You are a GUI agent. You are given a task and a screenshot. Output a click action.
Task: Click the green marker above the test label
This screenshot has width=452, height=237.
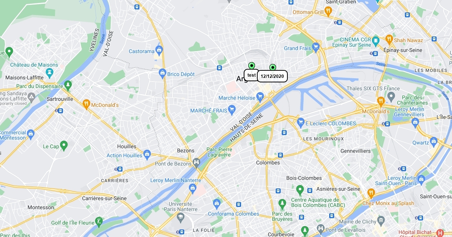tap(252, 66)
